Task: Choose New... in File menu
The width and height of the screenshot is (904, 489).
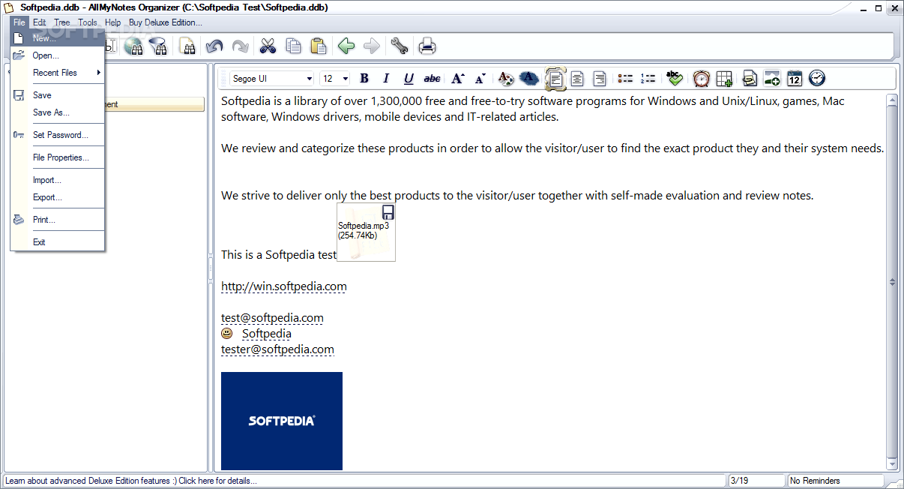Action: click(58, 38)
